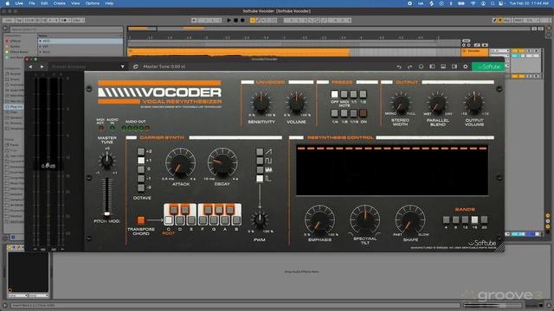Toggle the G key button
The image size is (554, 311).
(214, 220)
